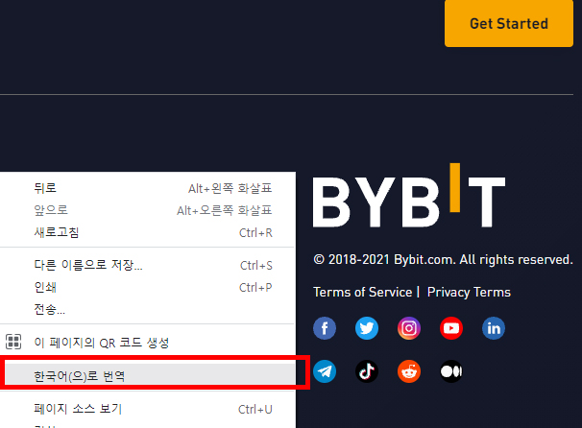Image resolution: width=582 pixels, height=428 pixels.
Task: Select 페이지 소스 보기 menu entry
Action: 147,409
